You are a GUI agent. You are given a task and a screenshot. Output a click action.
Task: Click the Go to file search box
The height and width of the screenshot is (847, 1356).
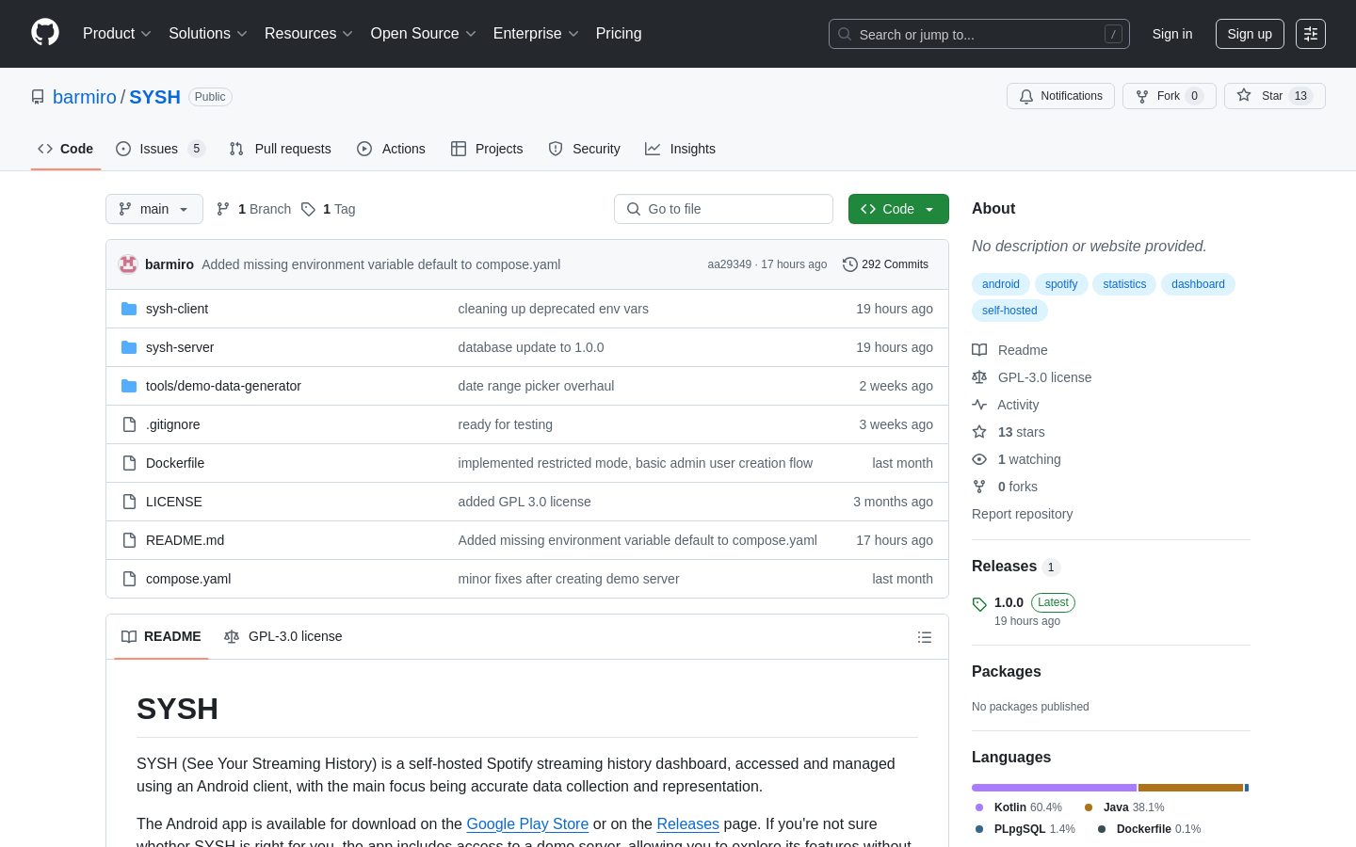[723, 209]
